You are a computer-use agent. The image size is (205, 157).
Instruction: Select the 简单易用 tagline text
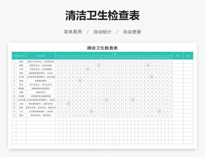point(73,32)
